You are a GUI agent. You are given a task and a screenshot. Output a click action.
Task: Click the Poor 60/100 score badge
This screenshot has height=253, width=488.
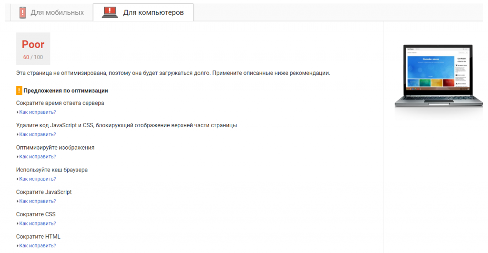(33, 49)
